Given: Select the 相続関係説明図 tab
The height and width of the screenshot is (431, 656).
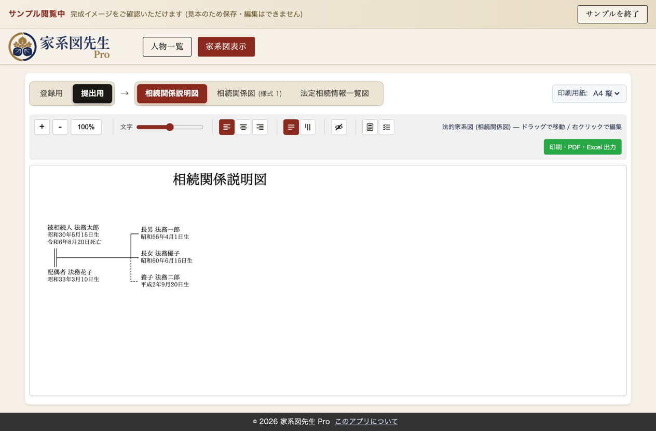Looking at the screenshot, I should point(172,93).
